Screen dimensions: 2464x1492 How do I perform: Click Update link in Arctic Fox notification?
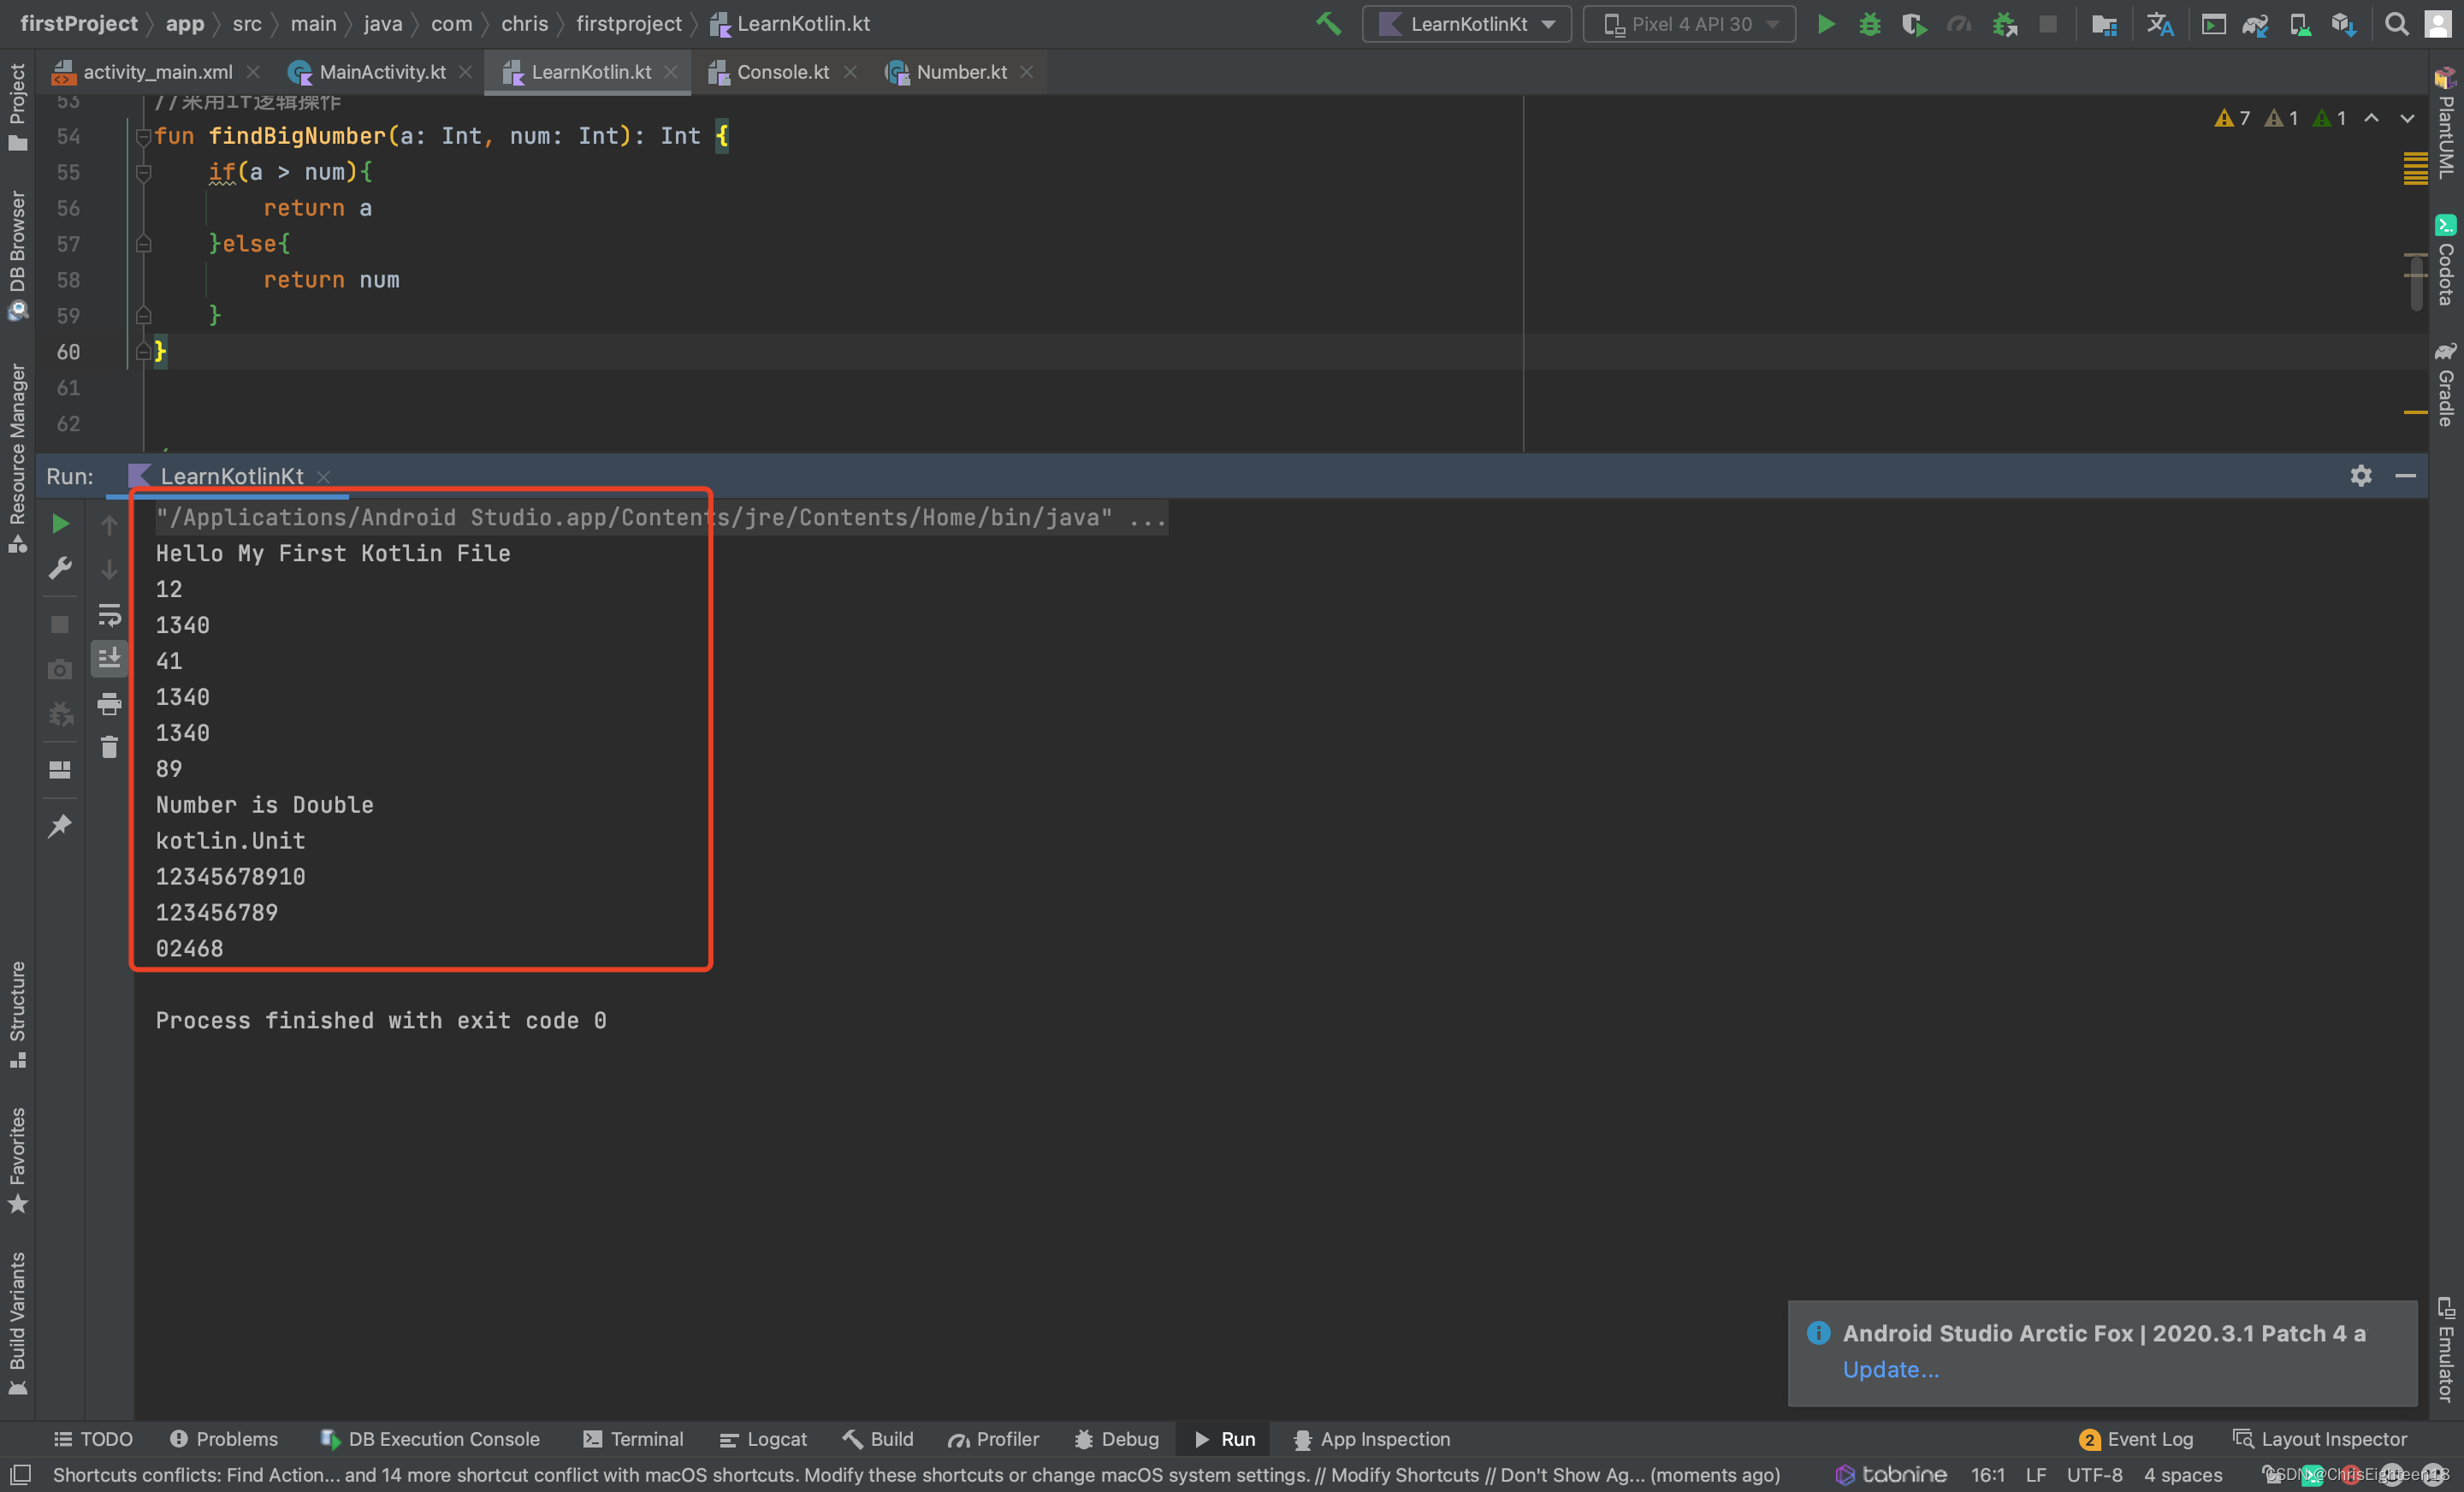[1890, 1369]
